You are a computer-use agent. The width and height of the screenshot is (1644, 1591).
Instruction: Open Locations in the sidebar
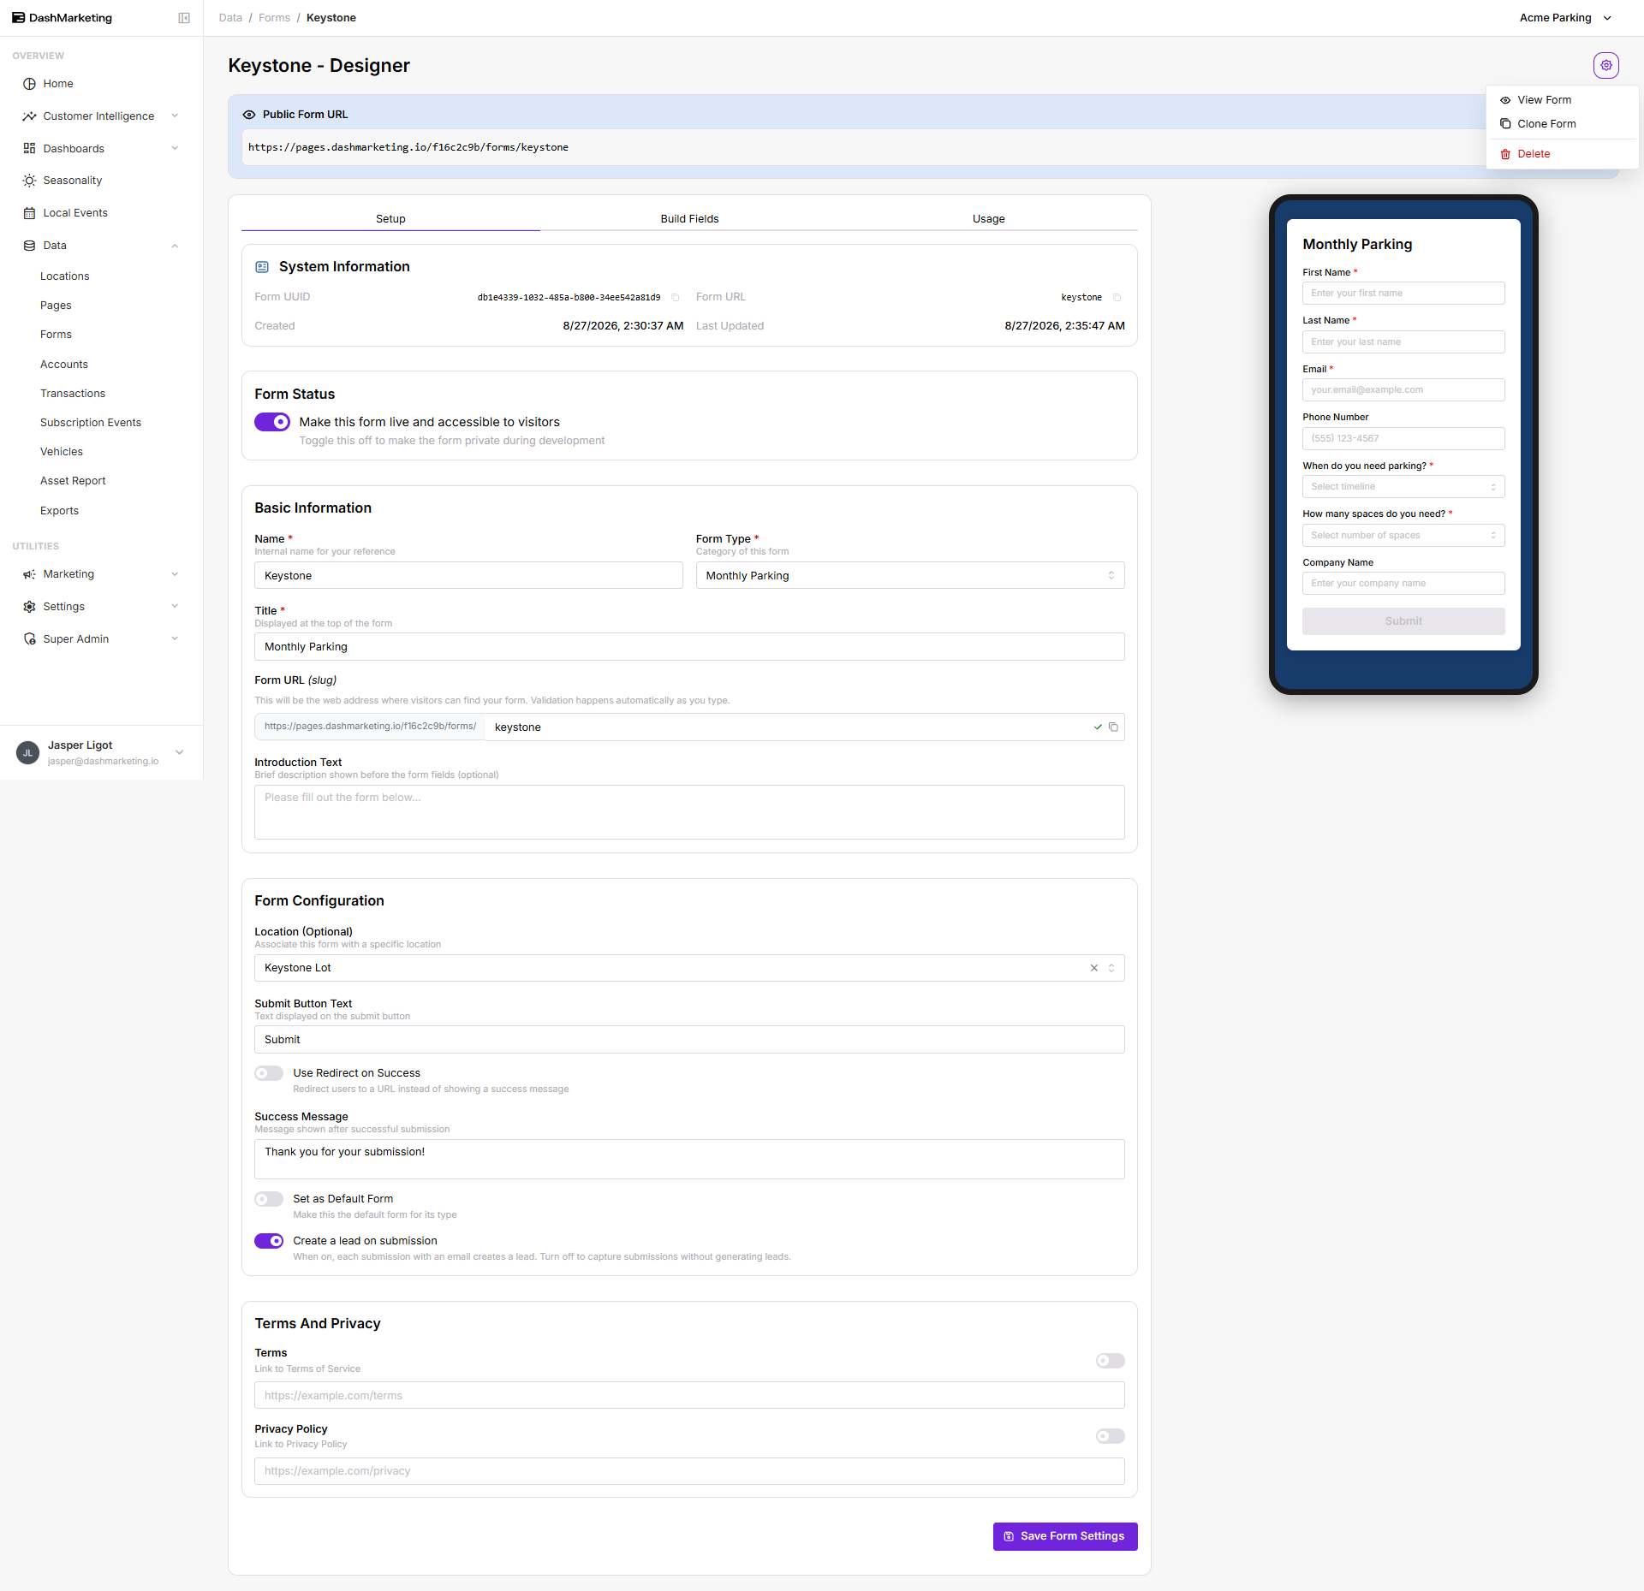65,276
